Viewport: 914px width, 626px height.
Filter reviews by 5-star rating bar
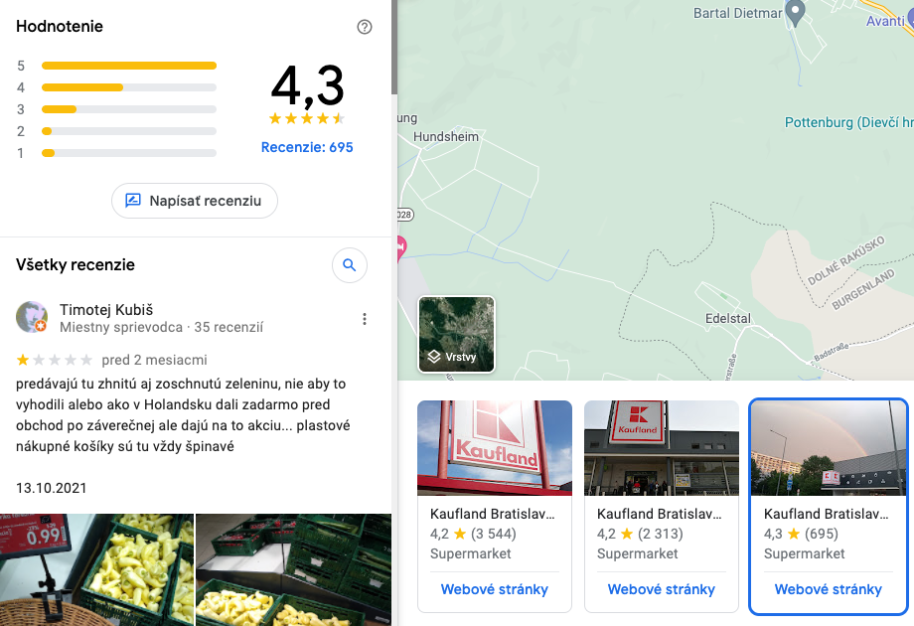[129, 66]
